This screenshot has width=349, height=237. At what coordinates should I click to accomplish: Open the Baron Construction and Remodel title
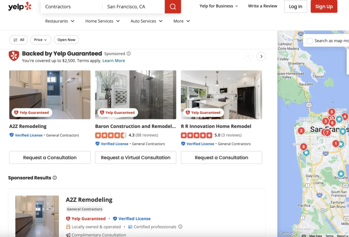click(x=135, y=126)
